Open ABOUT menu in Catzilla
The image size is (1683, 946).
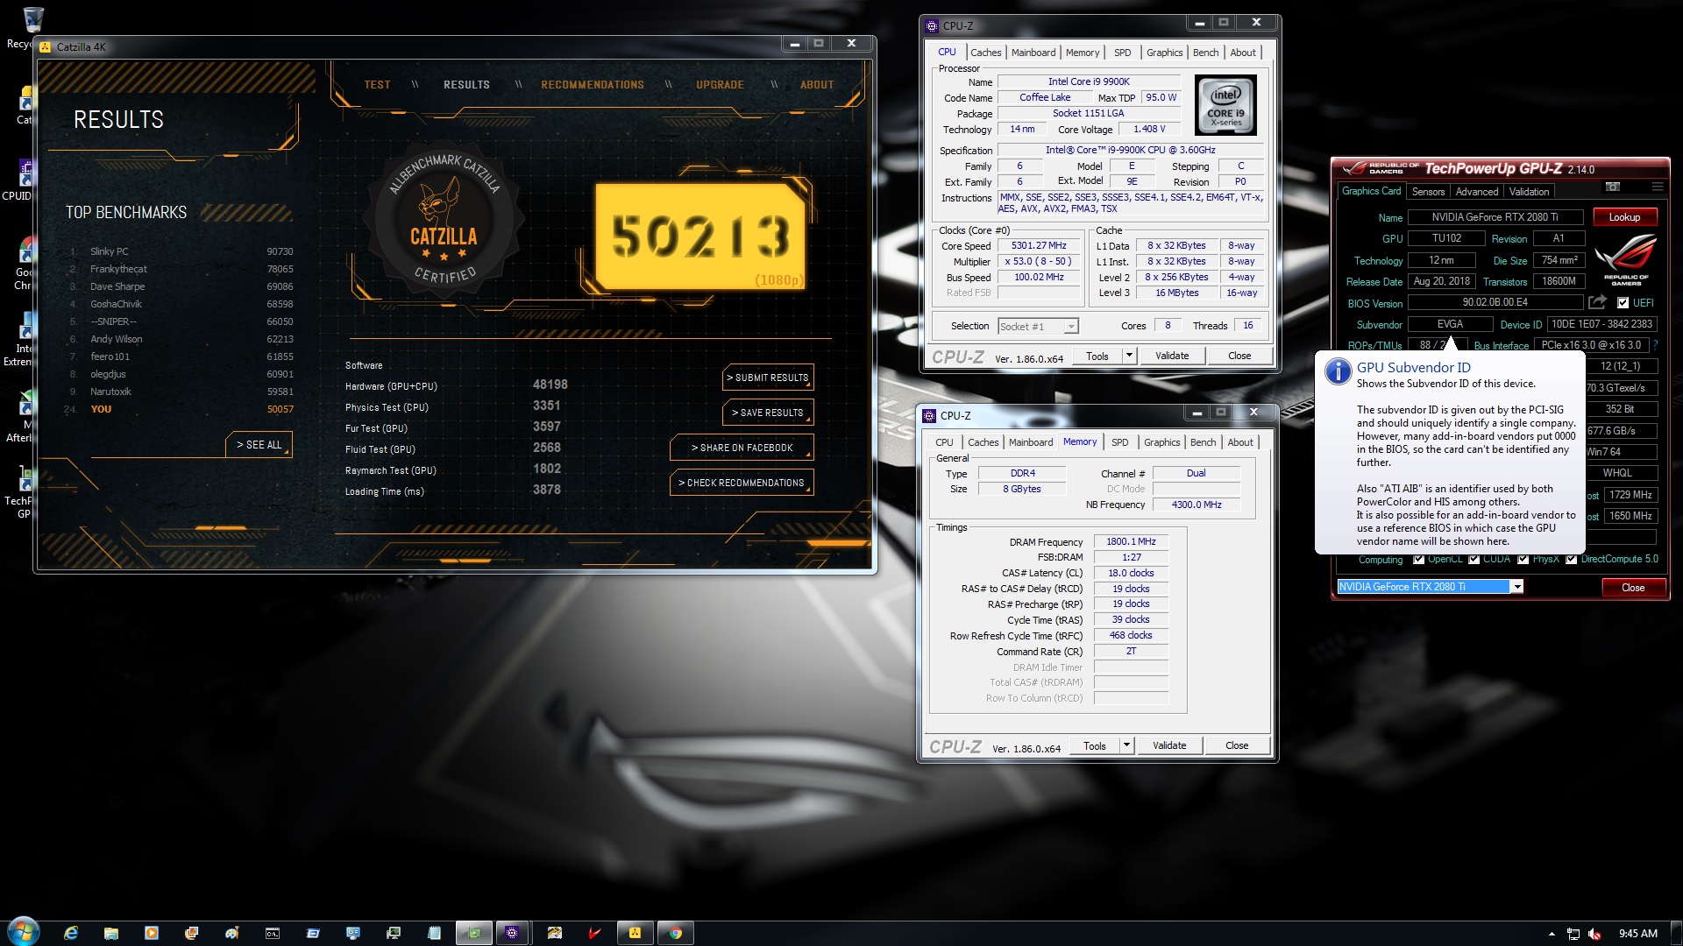pos(817,85)
